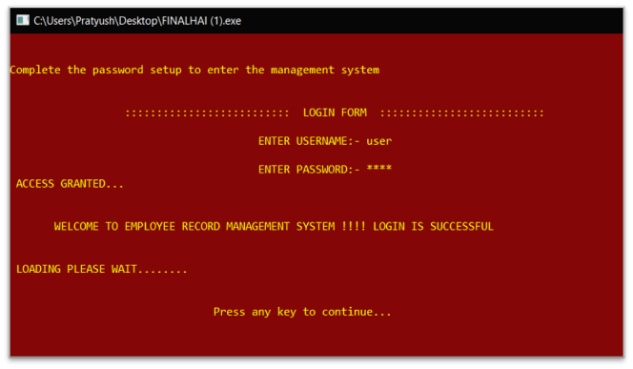Click the 'Press any key to continue' prompt
The image size is (633, 369).
coord(302,312)
